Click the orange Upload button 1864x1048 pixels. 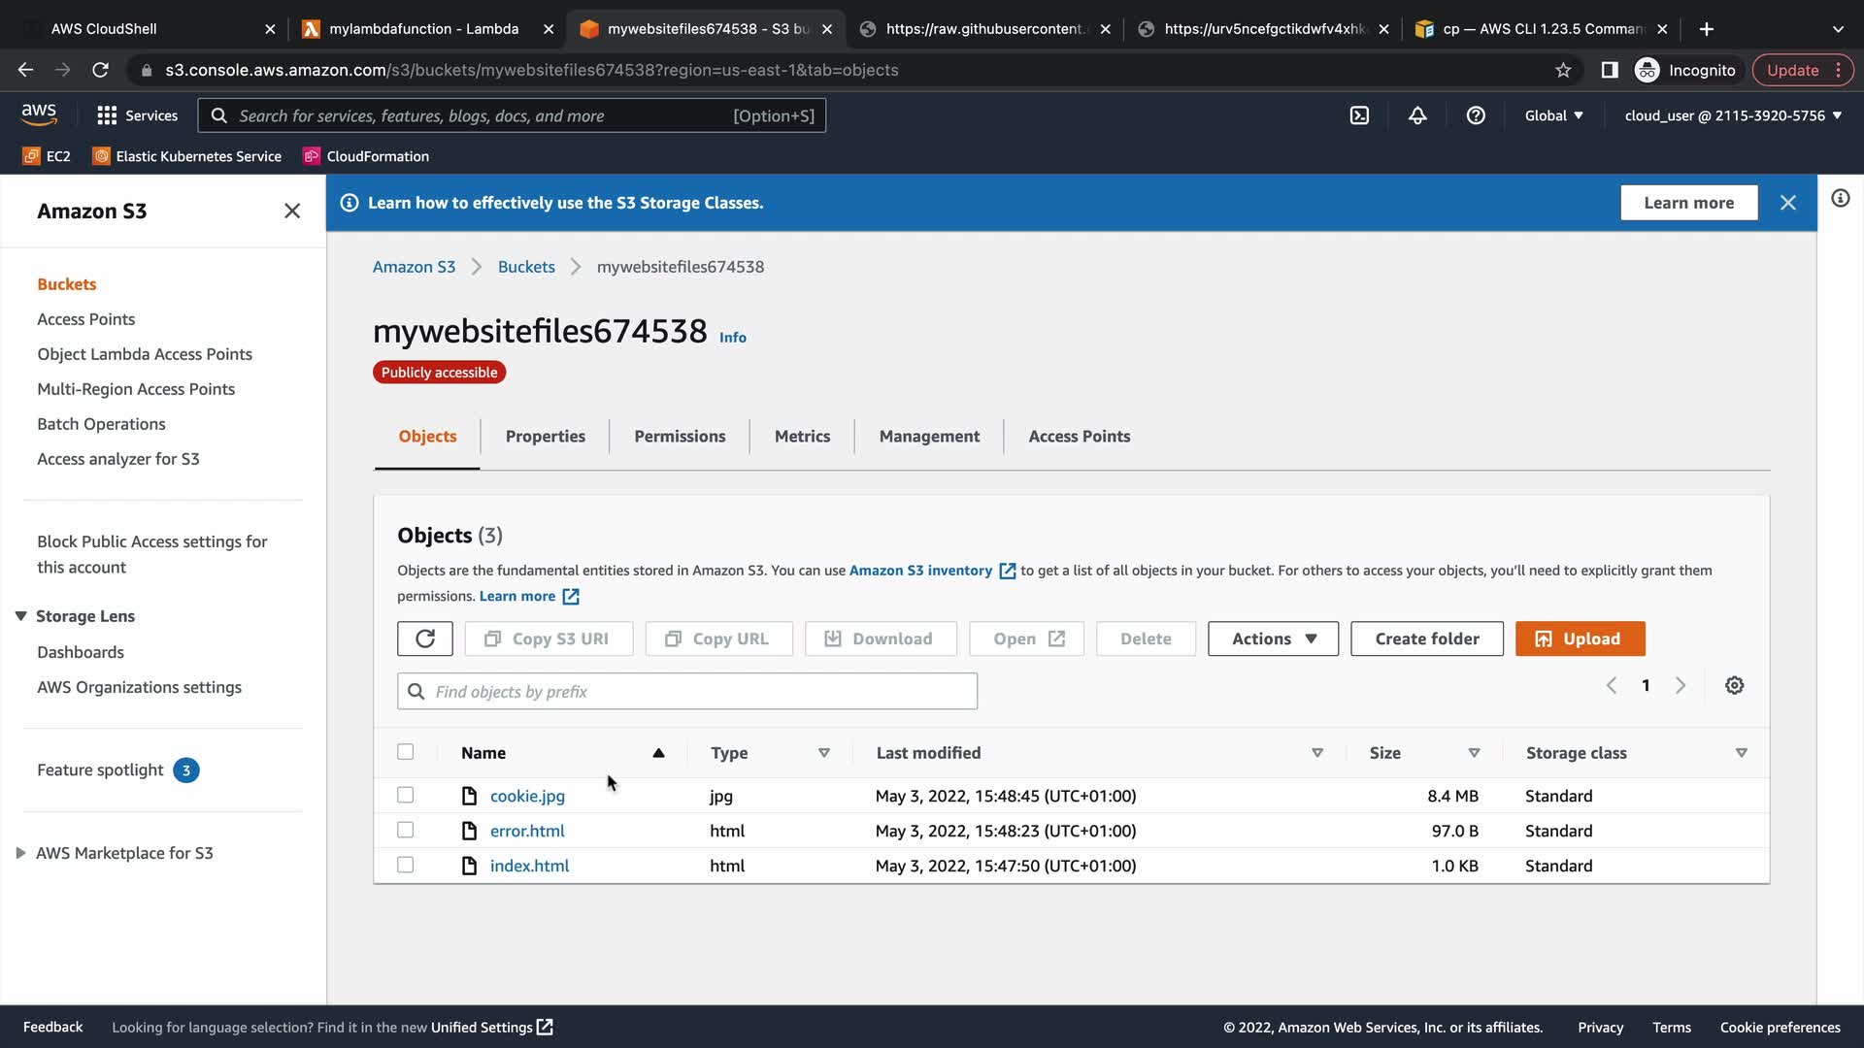click(1580, 639)
